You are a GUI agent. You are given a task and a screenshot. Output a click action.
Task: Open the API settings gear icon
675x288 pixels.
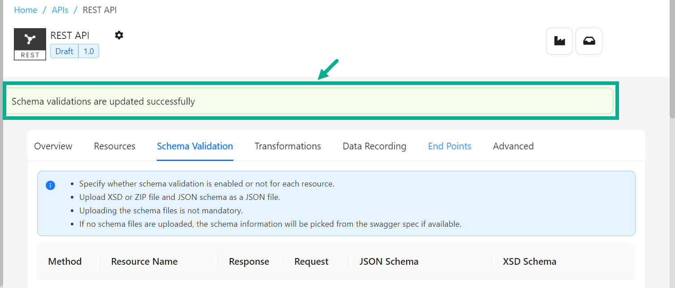tap(119, 35)
